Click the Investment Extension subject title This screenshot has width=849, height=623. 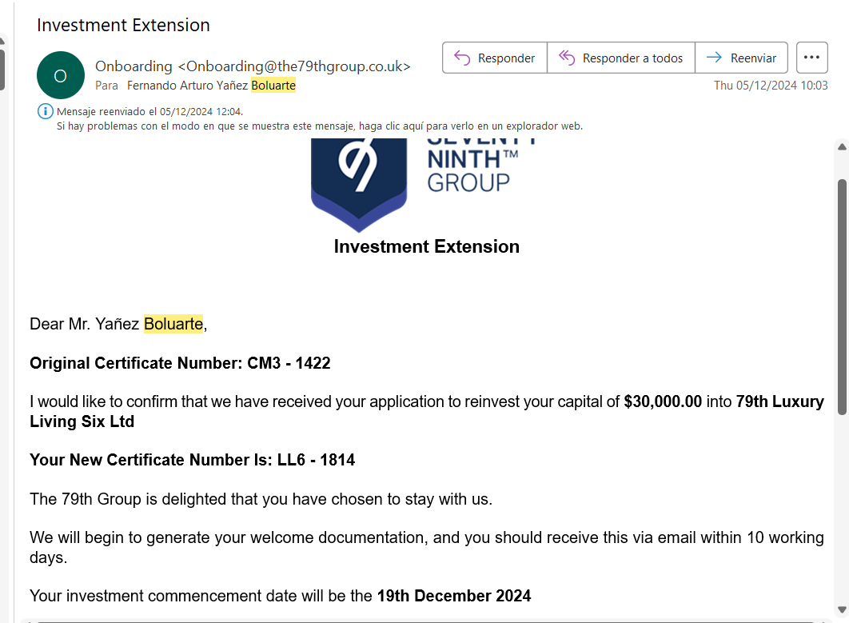(123, 25)
